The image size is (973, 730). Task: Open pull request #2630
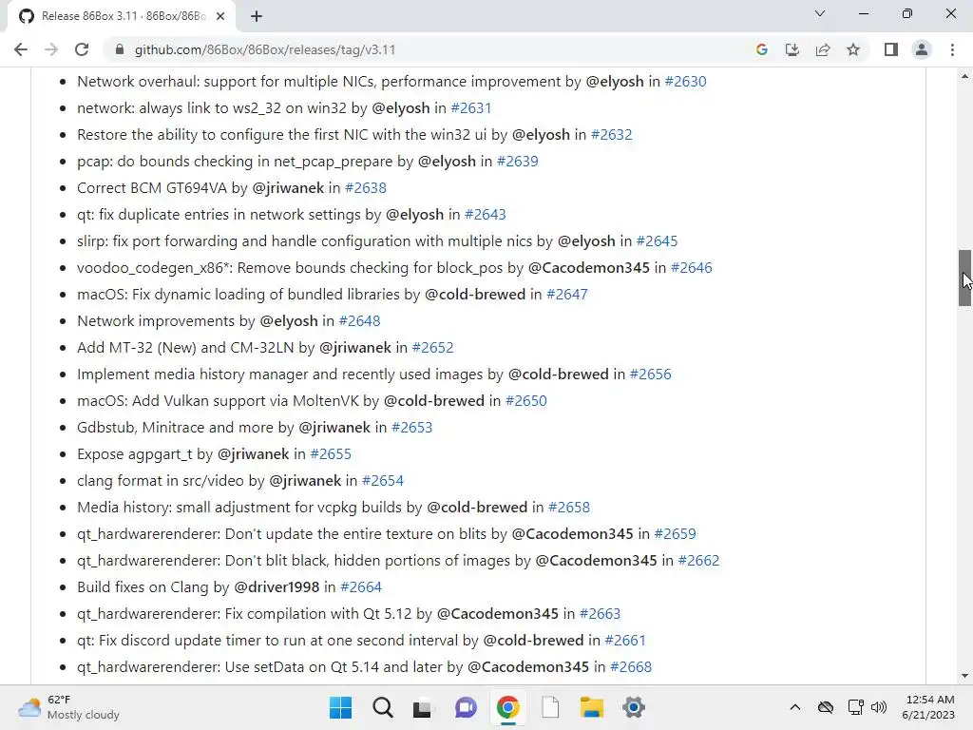point(685,82)
